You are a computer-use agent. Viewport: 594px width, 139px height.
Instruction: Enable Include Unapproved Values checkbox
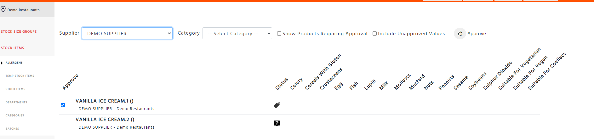pyautogui.click(x=374, y=34)
